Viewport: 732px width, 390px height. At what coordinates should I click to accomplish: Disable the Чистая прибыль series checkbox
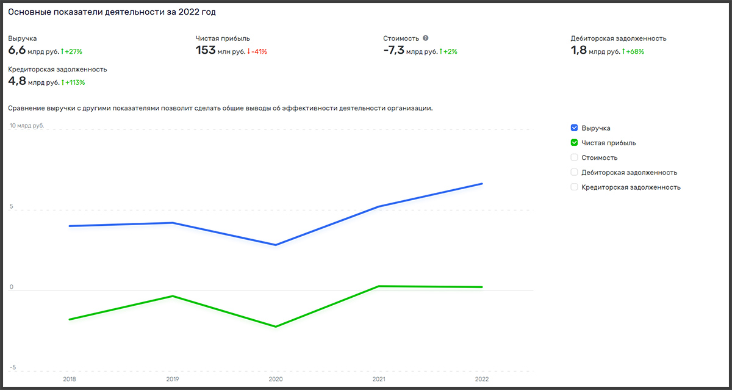point(574,143)
